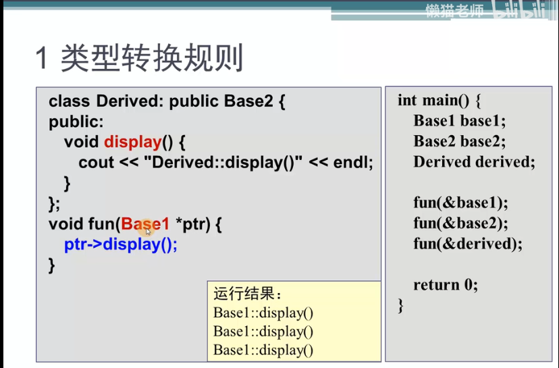559x368 pixels.
Task: Select the line "class Derived: public Base2 {"
Action: [167, 101]
